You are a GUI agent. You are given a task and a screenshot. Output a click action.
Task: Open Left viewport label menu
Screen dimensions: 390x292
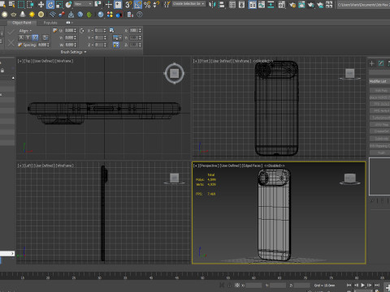pos(28,165)
